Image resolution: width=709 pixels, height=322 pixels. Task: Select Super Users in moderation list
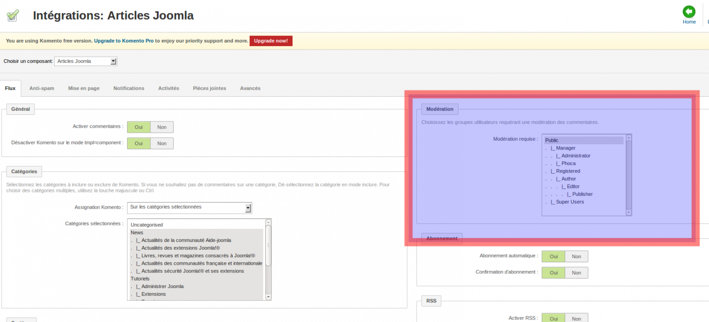pyautogui.click(x=570, y=202)
